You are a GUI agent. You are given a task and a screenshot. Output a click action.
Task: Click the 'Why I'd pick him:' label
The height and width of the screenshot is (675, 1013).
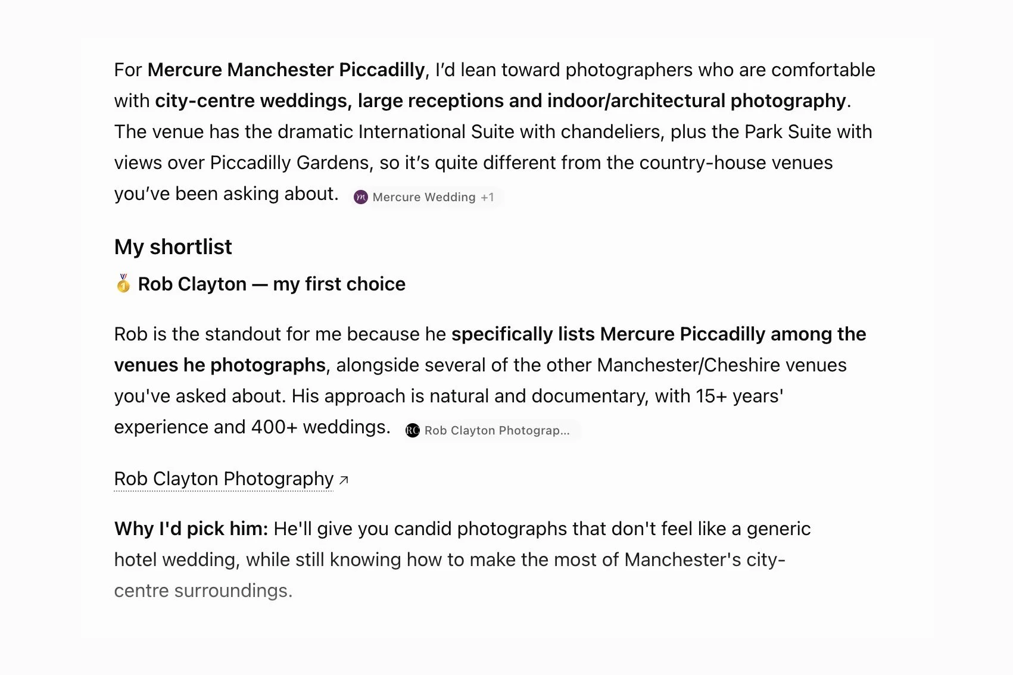[x=191, y=529]
